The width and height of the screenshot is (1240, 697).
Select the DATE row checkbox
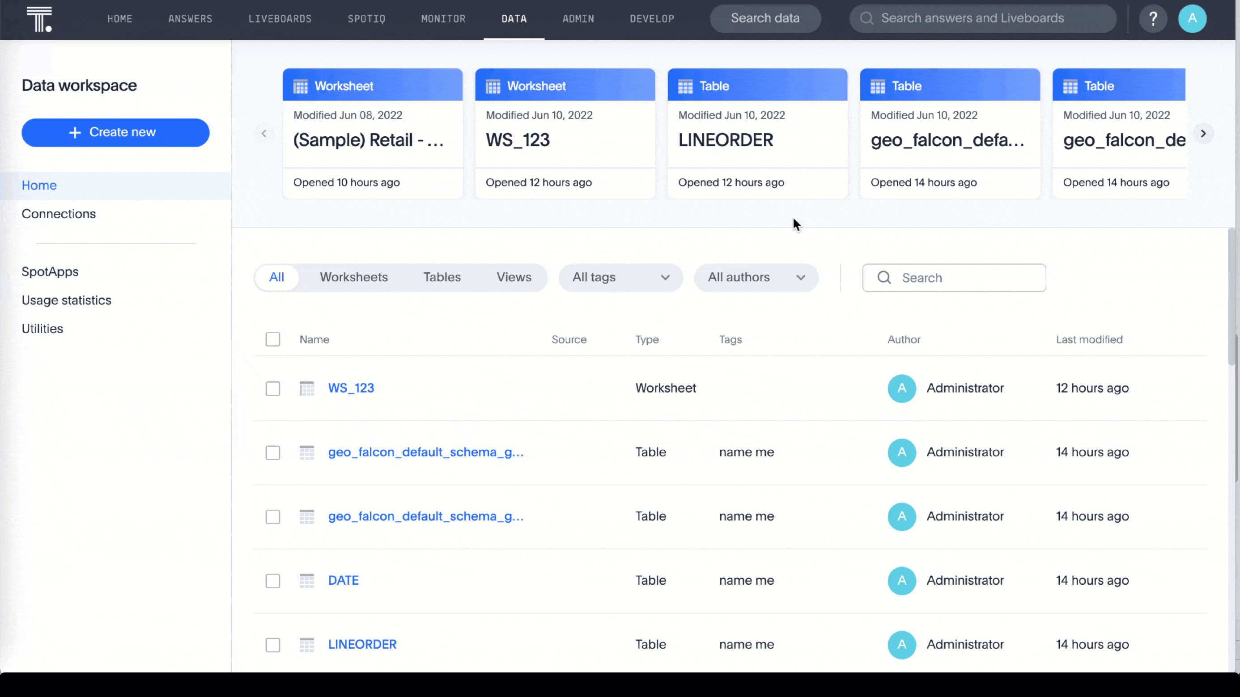[272, 581]
